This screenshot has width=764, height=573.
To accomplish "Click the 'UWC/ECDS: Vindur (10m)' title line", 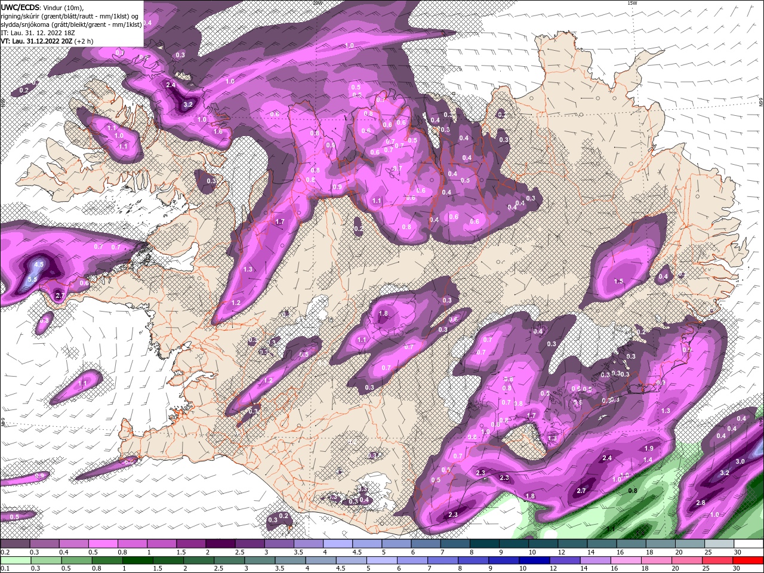I will [x=42, y=7].
